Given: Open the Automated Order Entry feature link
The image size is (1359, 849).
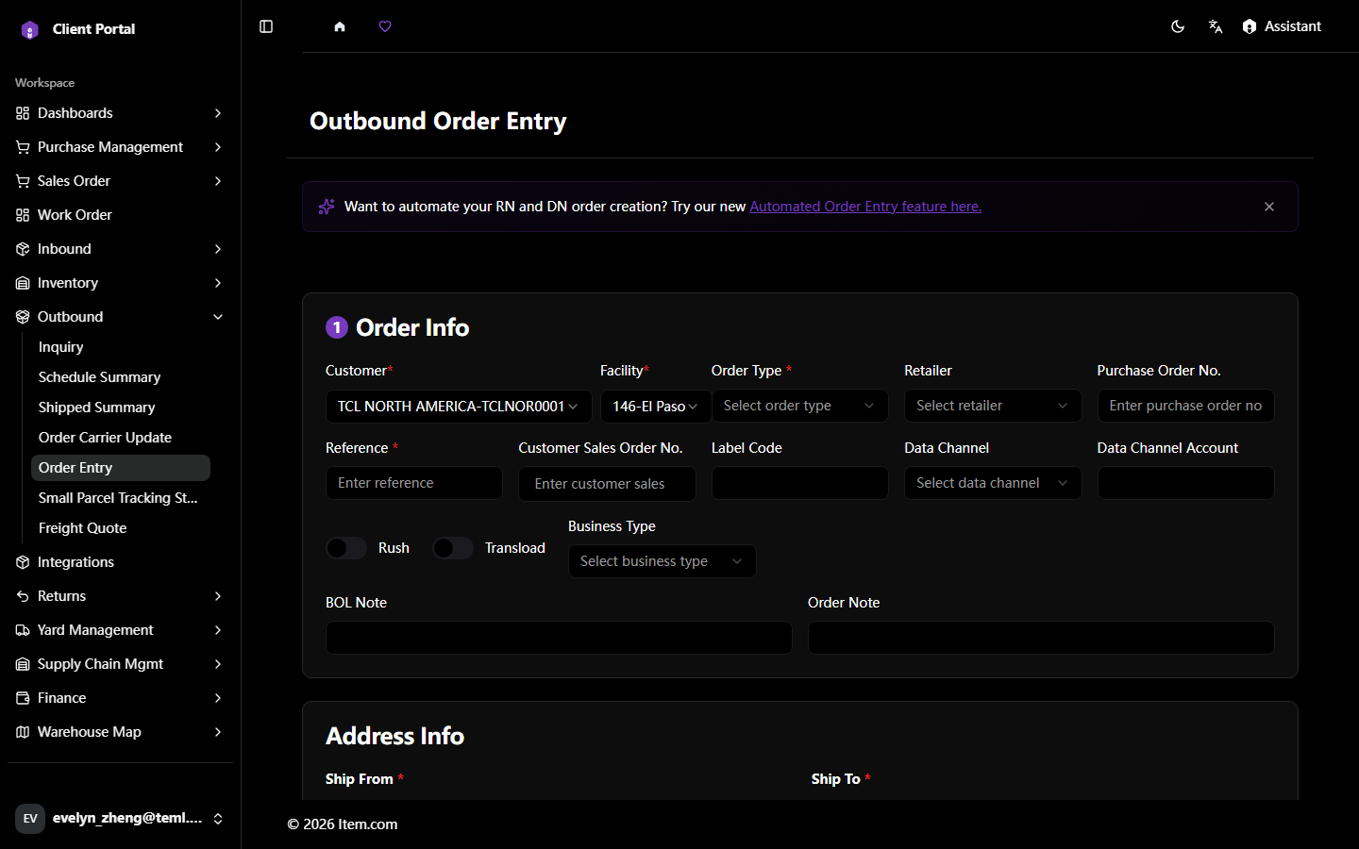Looking at the screenshot, I should click(x=865, y=207).
